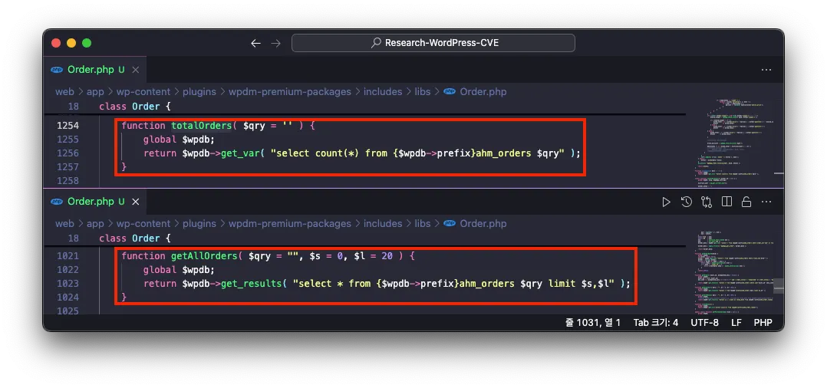Close the lower Order.php tab

(x=136, y=202)
